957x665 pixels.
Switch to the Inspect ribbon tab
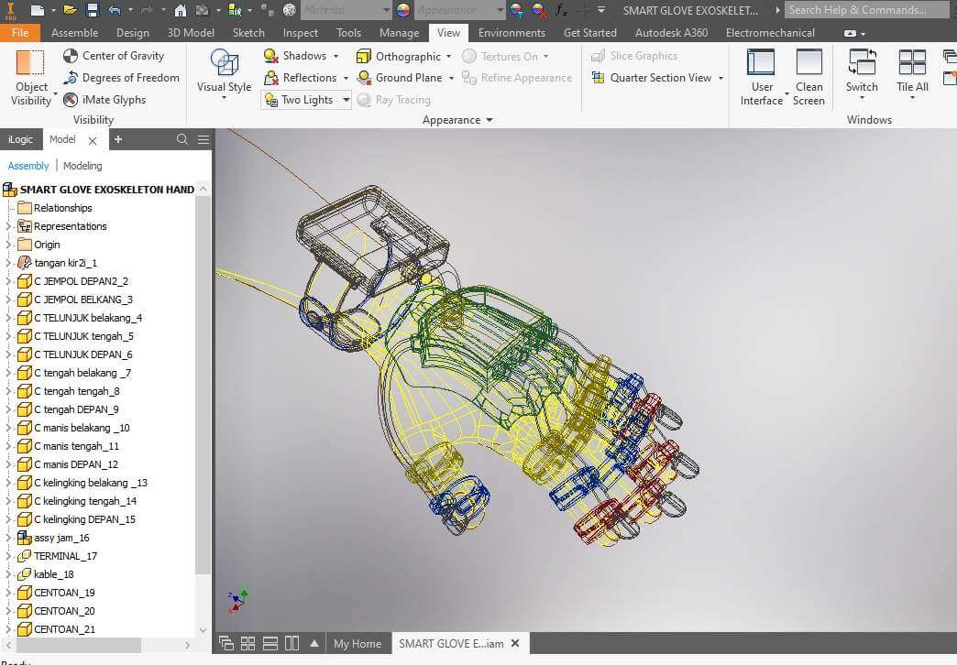click(x=300, y=32)
